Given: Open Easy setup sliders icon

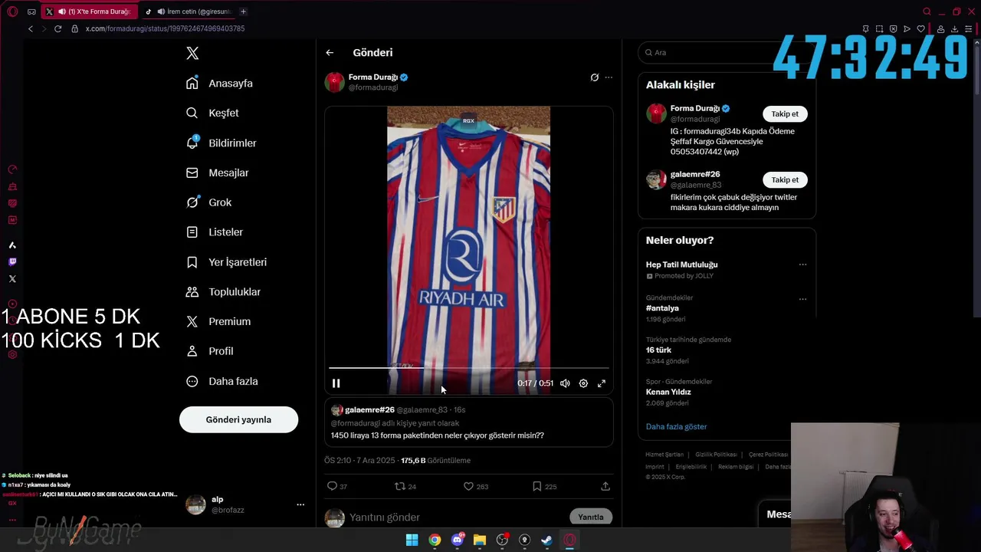Looking at the screenshot, I should coord(968,29).
